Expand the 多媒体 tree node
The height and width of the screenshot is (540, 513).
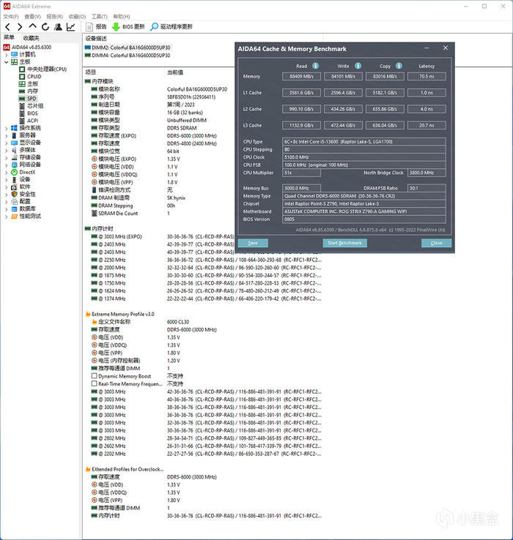click(x=6, y=150)
